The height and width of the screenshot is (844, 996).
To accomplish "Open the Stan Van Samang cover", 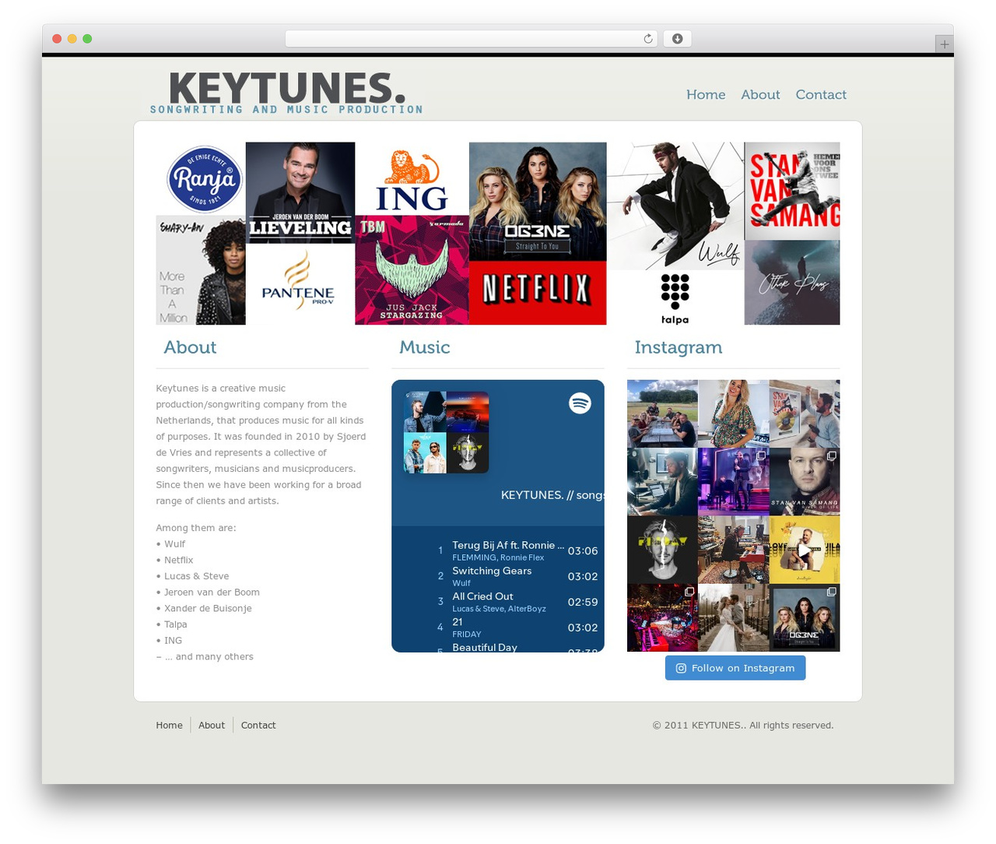I will click(x=792, y=191).
